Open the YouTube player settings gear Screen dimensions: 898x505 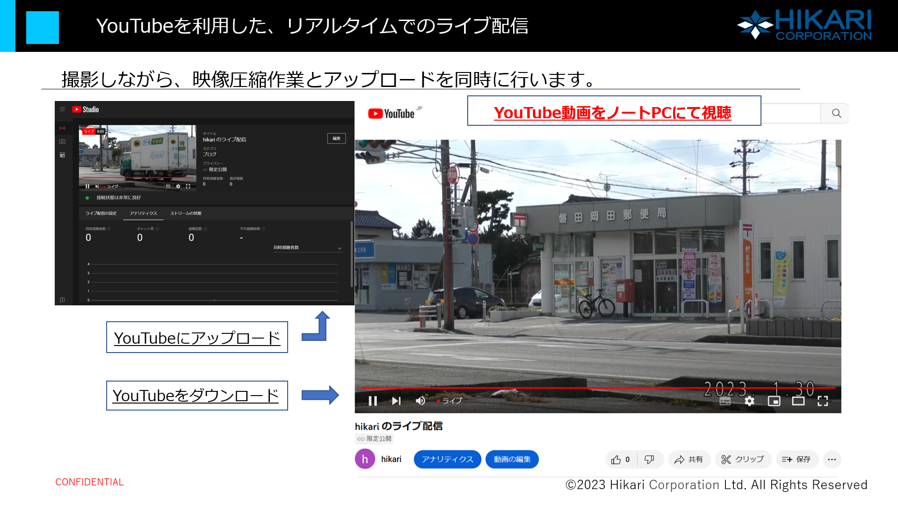[x=749, y=401]
